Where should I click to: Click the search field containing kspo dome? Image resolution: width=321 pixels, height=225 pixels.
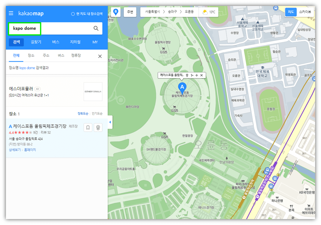coord(55,28)
